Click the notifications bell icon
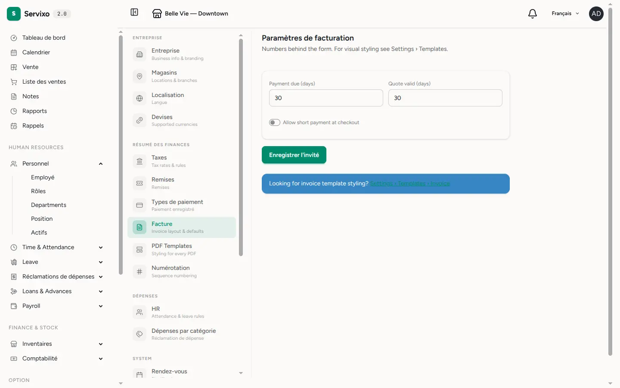The height and width of the screenshot is (388, 620). click(x=533, y=14)
